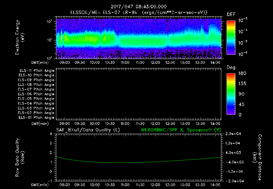Click the 10^-4 DEF scale label
Screen dimensions: 273x189
point(243,31)
